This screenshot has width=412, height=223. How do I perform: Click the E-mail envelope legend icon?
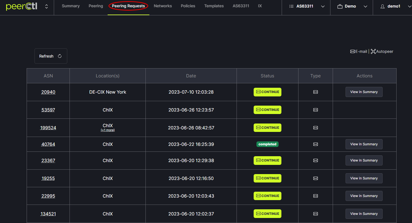click(x=353, y=51)
